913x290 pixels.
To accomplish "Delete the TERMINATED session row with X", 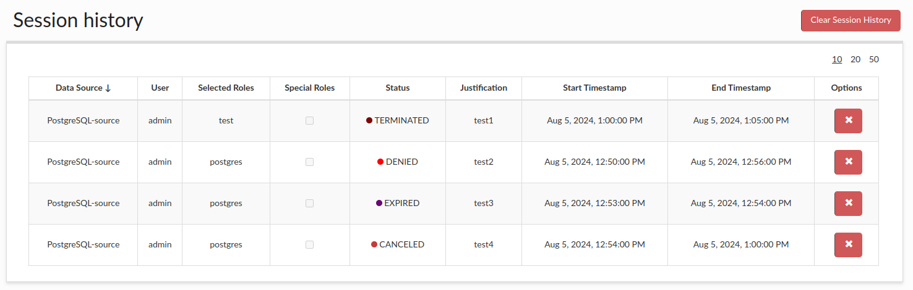I will tap(848, 121).
